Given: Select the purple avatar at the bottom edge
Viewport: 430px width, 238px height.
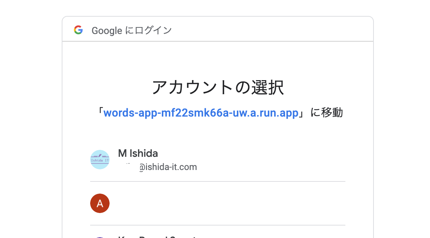Looking at the screenshot, I should coord(100,237).
